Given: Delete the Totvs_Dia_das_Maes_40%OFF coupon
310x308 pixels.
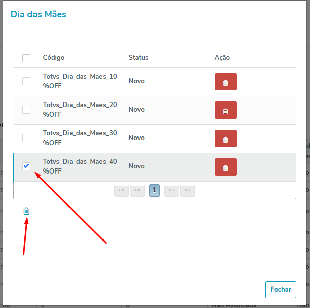Looking at the screenshot, I should pyautogui.click(x=225, y=167).
